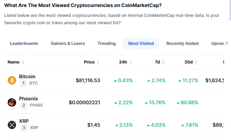Open the Recently Added tab
The height and width of the screenshot is (140, 231).
[x=182, y=44]
